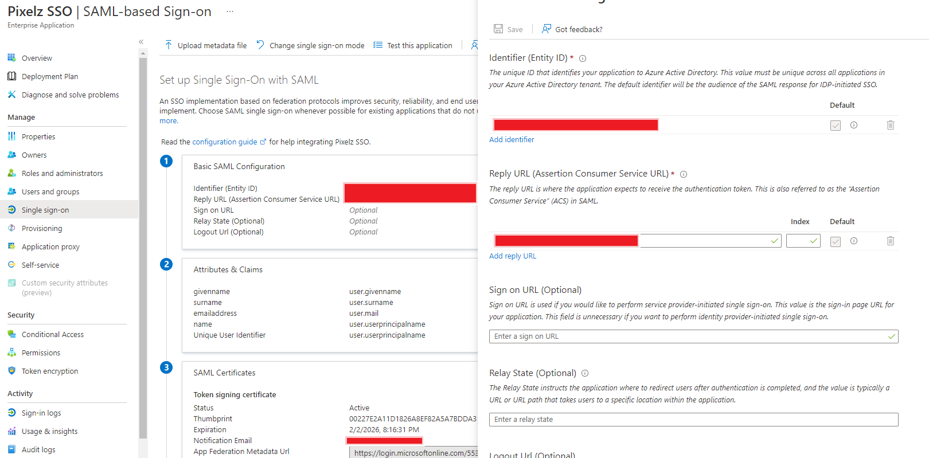Click the Sign on URL input field

pos(693,336)
